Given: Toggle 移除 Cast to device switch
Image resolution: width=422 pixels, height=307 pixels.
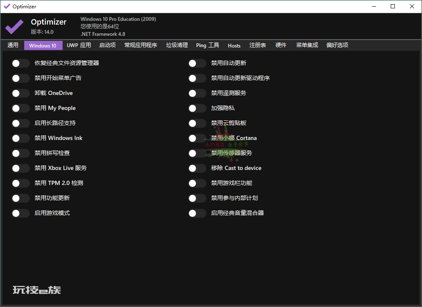Looking at the screenshot, I should (x=197, y=168).
